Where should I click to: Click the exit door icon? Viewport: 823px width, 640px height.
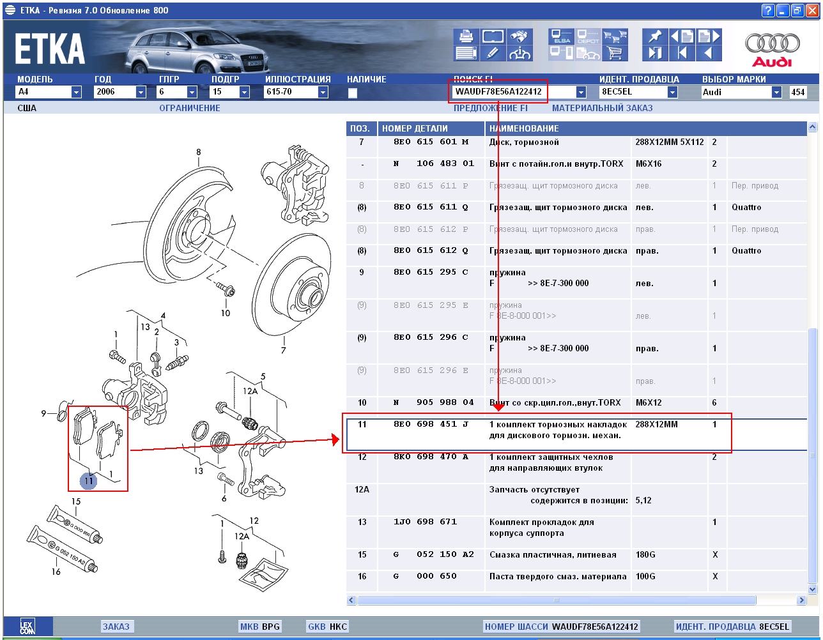[x=656, y=53]
